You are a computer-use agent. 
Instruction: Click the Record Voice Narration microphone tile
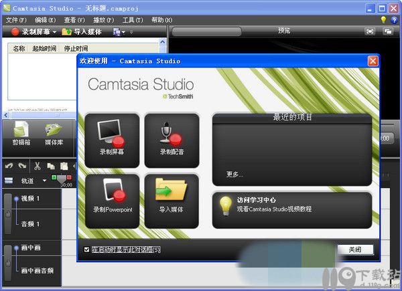[x=172, y=140]
